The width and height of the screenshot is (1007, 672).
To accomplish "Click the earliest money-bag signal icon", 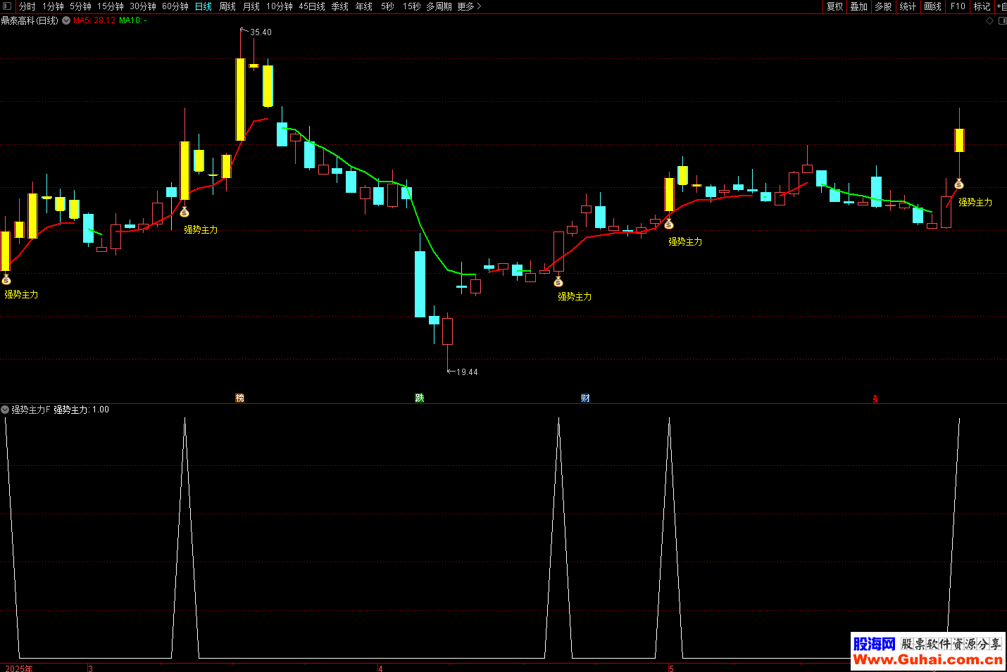I will coord(6,280).
